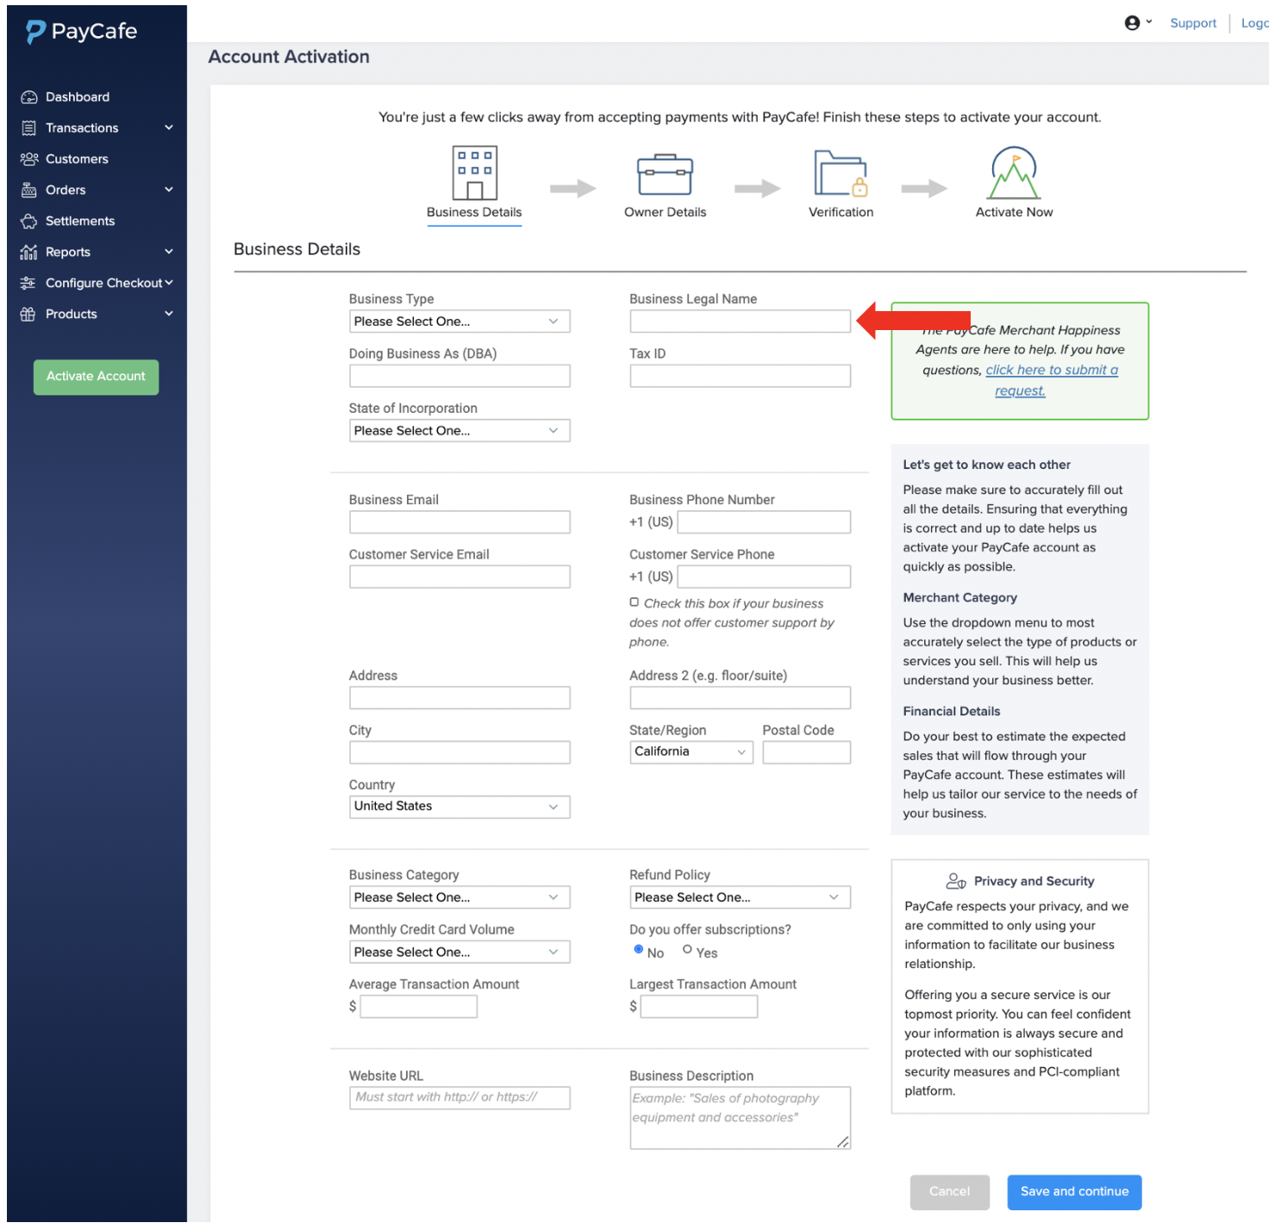Switch to the Business Details step
Screen dimensions: 1281x1229
pyautogui.click(x=474, y=213)
